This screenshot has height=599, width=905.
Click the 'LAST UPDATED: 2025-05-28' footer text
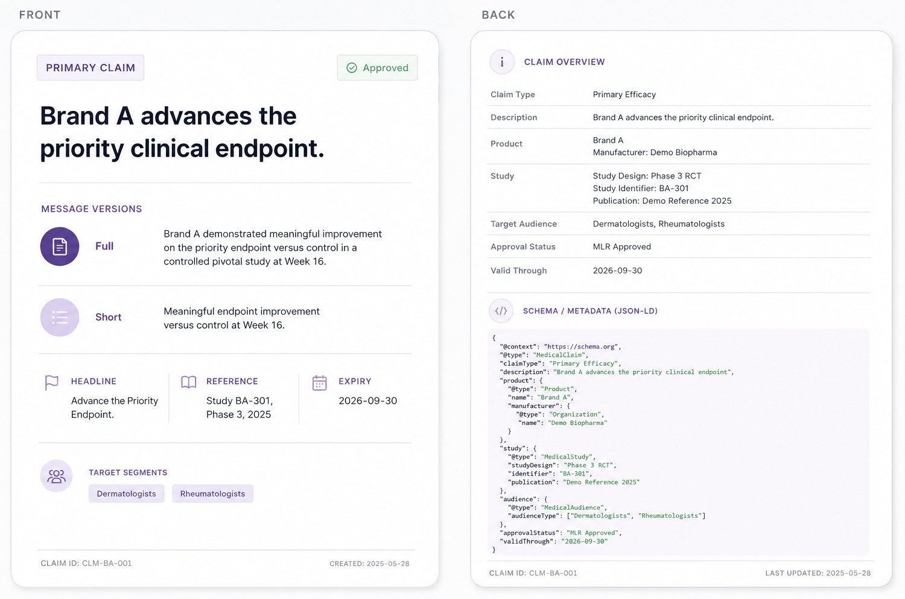click(818, 573)
